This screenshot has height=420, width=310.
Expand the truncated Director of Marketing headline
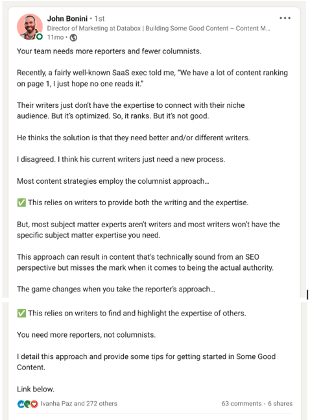click(x=158, y=29)
